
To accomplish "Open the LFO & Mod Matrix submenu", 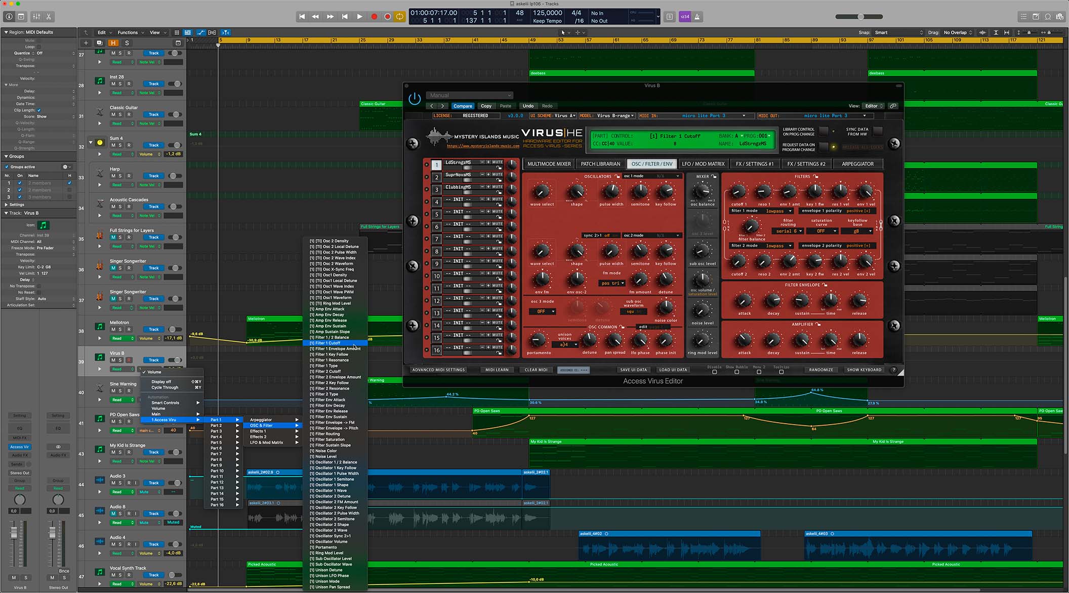I will tap(273, 442).
